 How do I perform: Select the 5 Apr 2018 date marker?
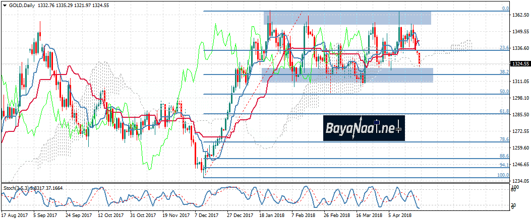point(400,214)
